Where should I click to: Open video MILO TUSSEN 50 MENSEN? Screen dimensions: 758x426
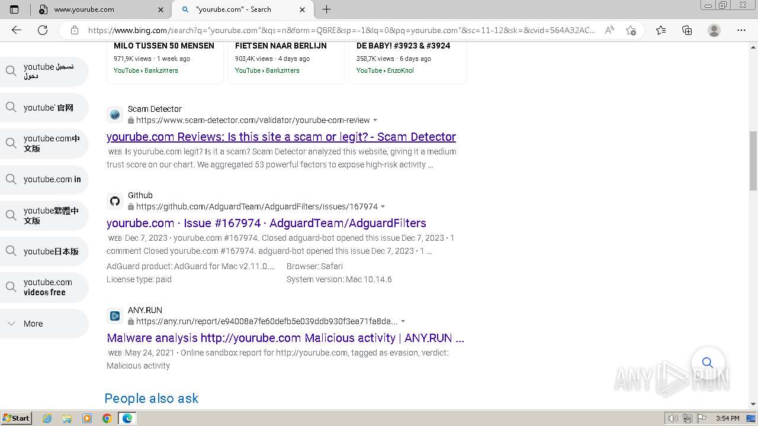pyautogui.click(x=164, y=46)
